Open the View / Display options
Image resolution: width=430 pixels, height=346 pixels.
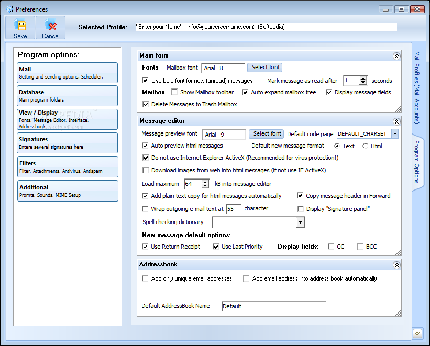pos(68,119)
